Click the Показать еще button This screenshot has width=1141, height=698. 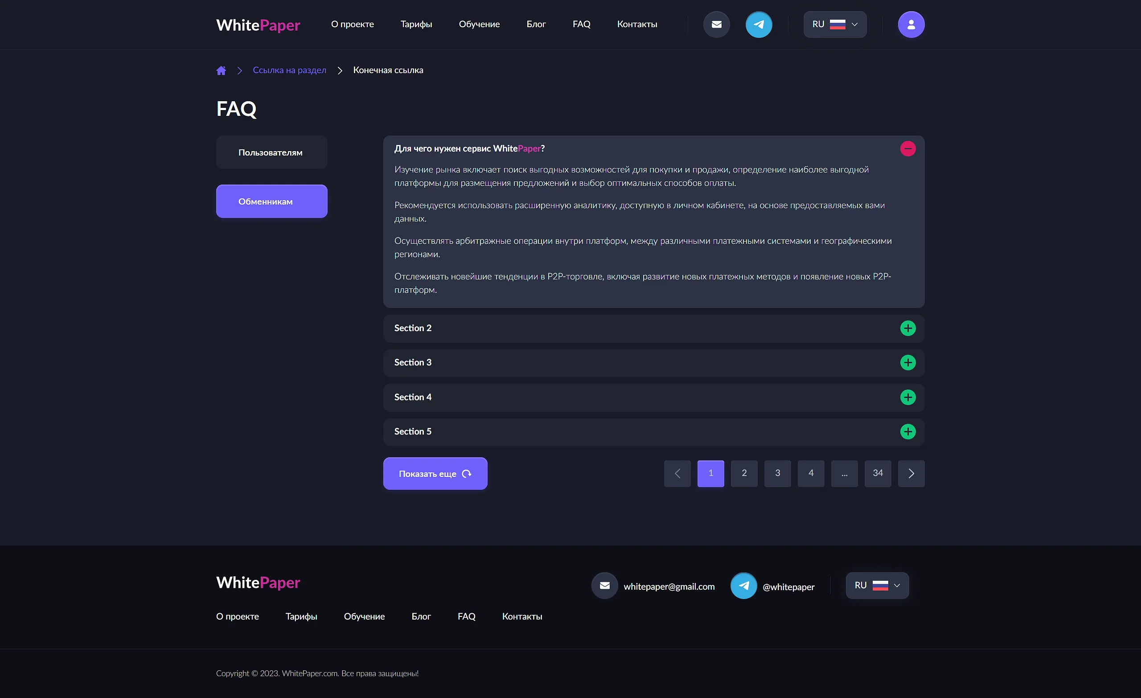click(435, 474)
